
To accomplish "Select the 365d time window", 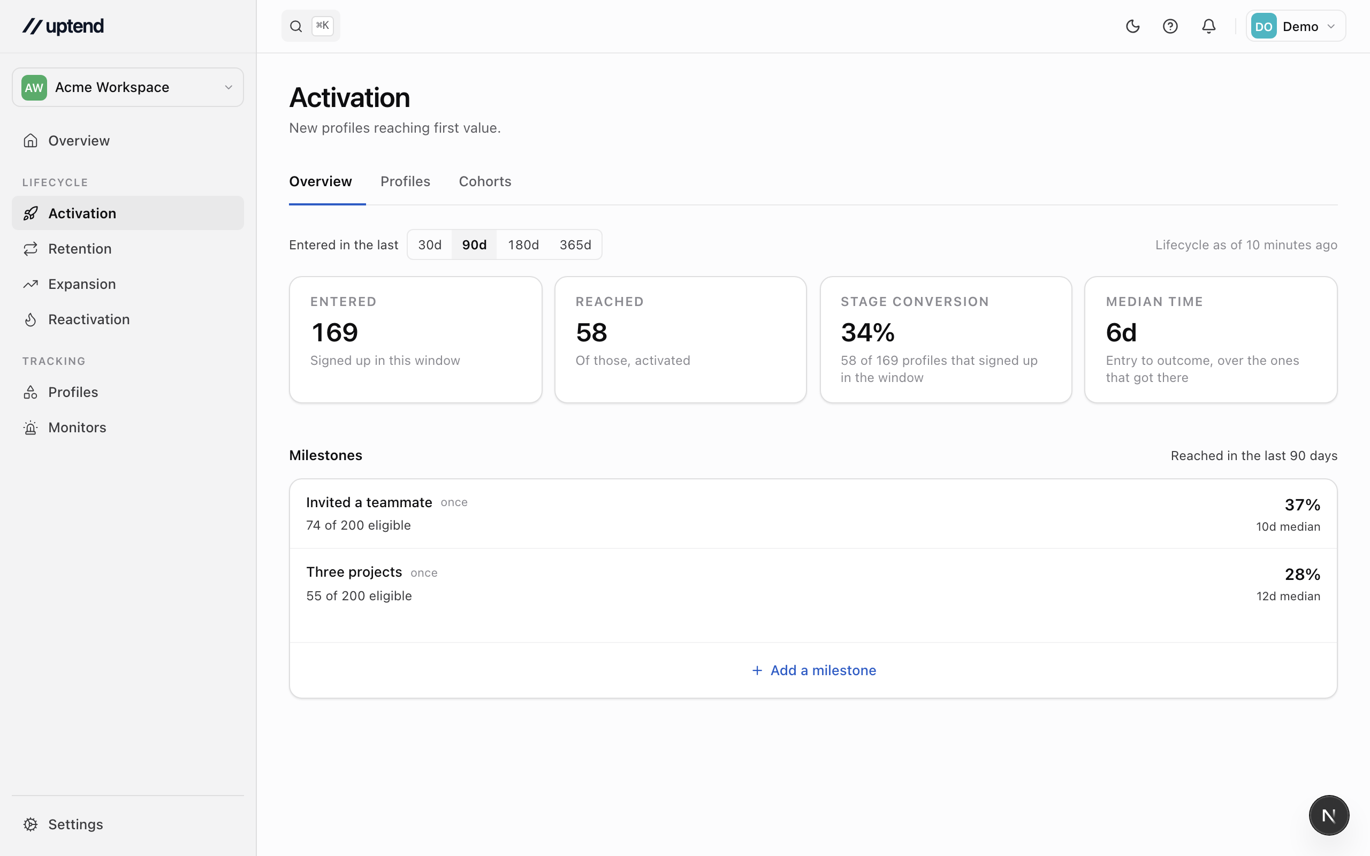I will [575, 244].
